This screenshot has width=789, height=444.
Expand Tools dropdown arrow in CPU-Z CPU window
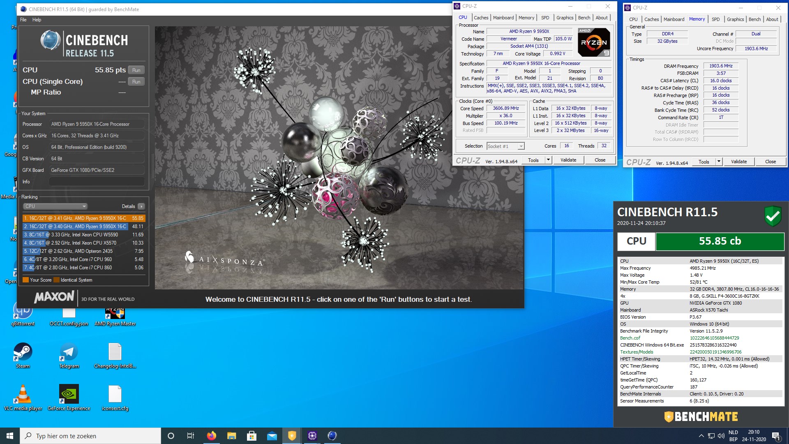pos(548,160)
